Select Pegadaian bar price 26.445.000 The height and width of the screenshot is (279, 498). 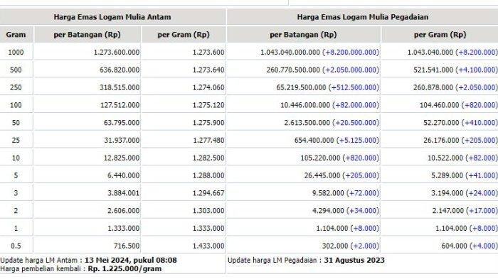click(322, 175)
